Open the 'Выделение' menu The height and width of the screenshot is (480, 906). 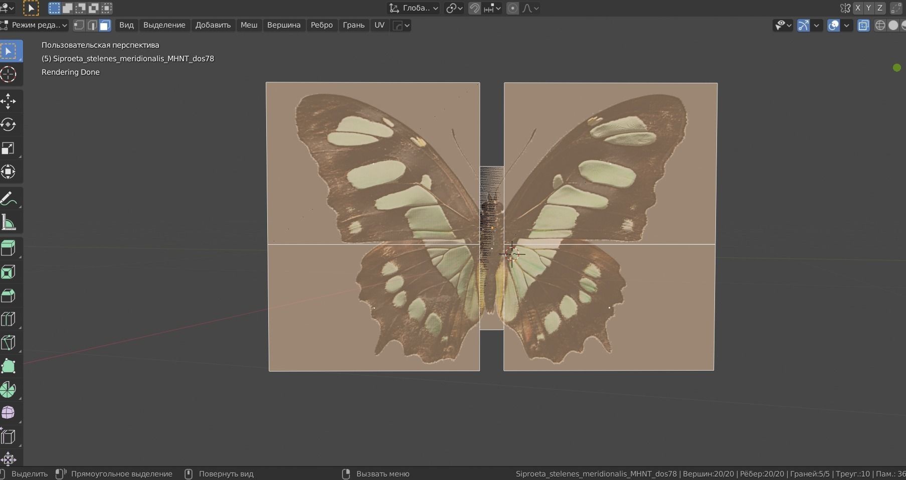[x=164, y=25]
